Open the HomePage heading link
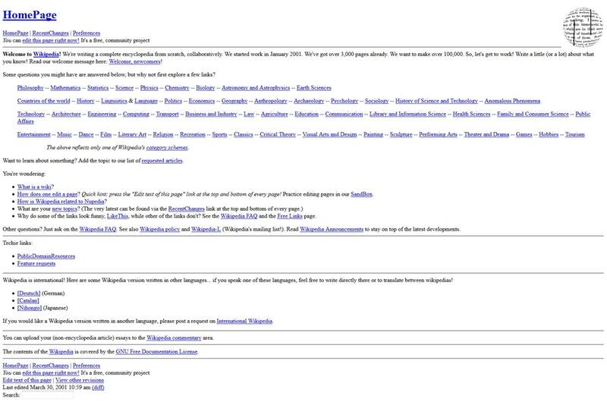The height and width of the screenshot is (405, 607). [30, 14]
